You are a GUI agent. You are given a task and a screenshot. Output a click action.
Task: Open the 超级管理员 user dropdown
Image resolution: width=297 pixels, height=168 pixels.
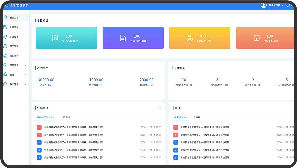pyautogui.click(x=276, y=5)
